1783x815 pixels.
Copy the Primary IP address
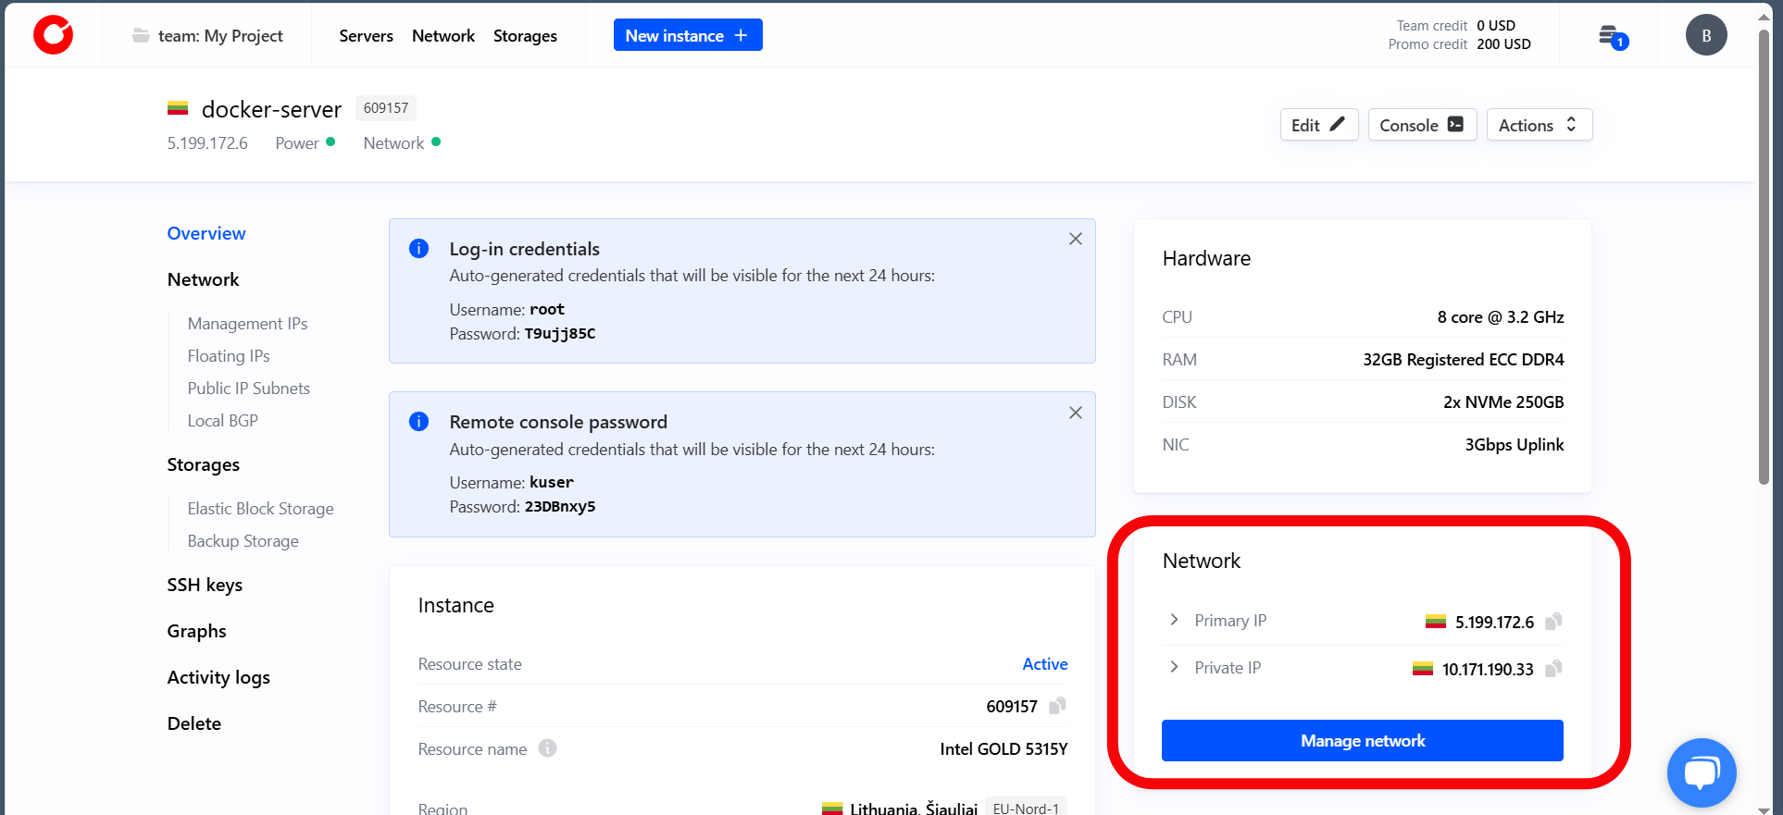tap(1553, 621)
